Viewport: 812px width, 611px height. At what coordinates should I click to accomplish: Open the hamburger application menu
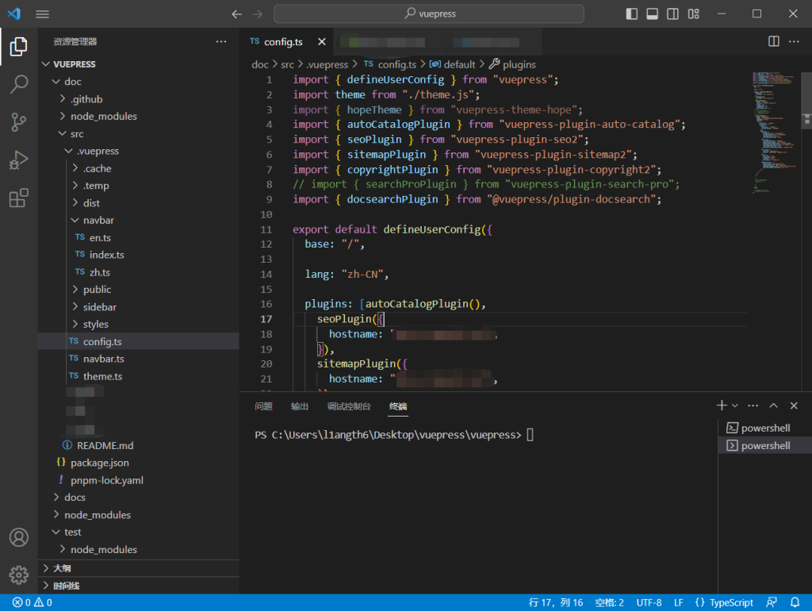pos(43,14)
